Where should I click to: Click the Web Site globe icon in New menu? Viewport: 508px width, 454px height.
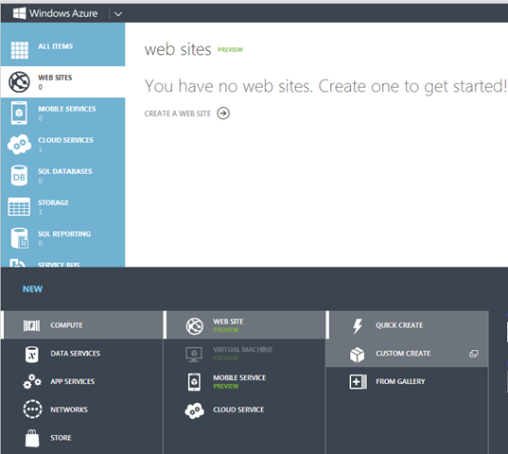194,325
